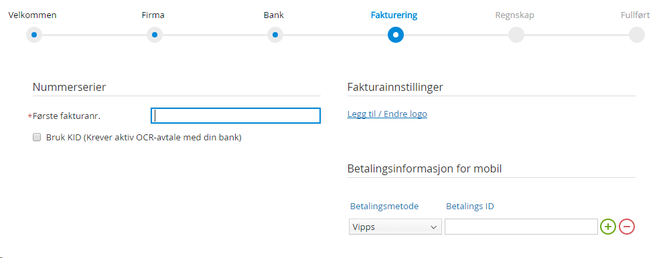The width and height of the screenshot is (663, 258).
Task: Select the Regnskap step label
Action: click(514, 15)
